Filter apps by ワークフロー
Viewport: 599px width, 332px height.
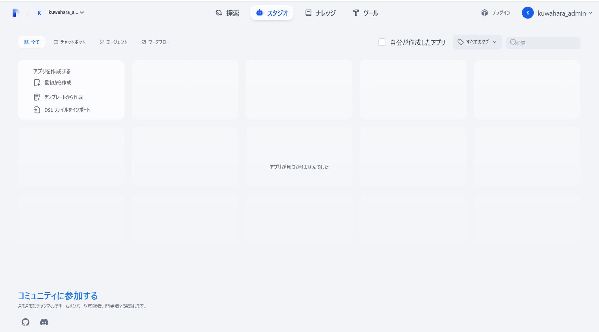click(x=155, y=42)
